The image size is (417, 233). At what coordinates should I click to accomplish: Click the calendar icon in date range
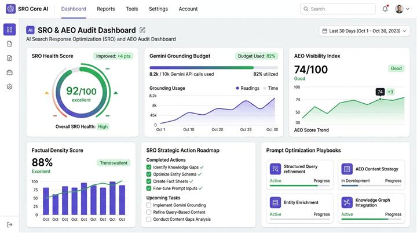click(x=325, y=31)
